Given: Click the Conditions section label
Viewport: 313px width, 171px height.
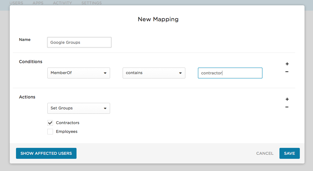Looking at the screenshot, I should [30, 62].
